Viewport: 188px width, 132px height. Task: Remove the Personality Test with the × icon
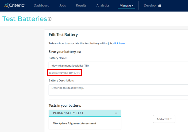click(116, 113)
